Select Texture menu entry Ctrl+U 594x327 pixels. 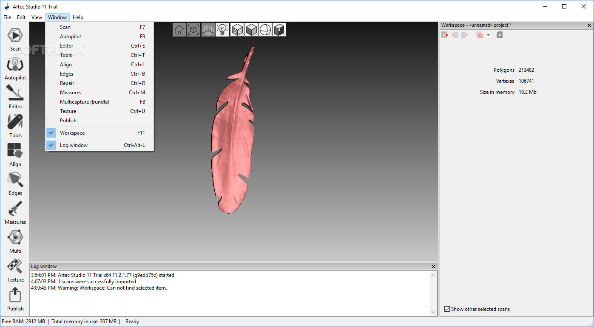click(x=99, y=111)
